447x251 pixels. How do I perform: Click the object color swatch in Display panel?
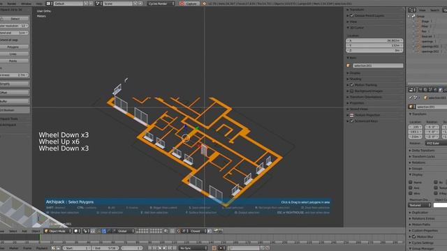pos(440,205)
